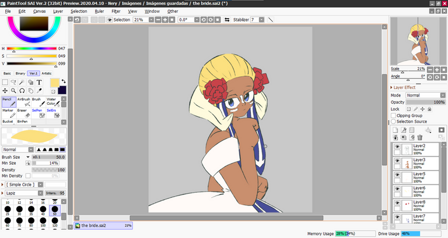
Task: Switch to the Artistic brush tab
Action: tap(47, 73)
